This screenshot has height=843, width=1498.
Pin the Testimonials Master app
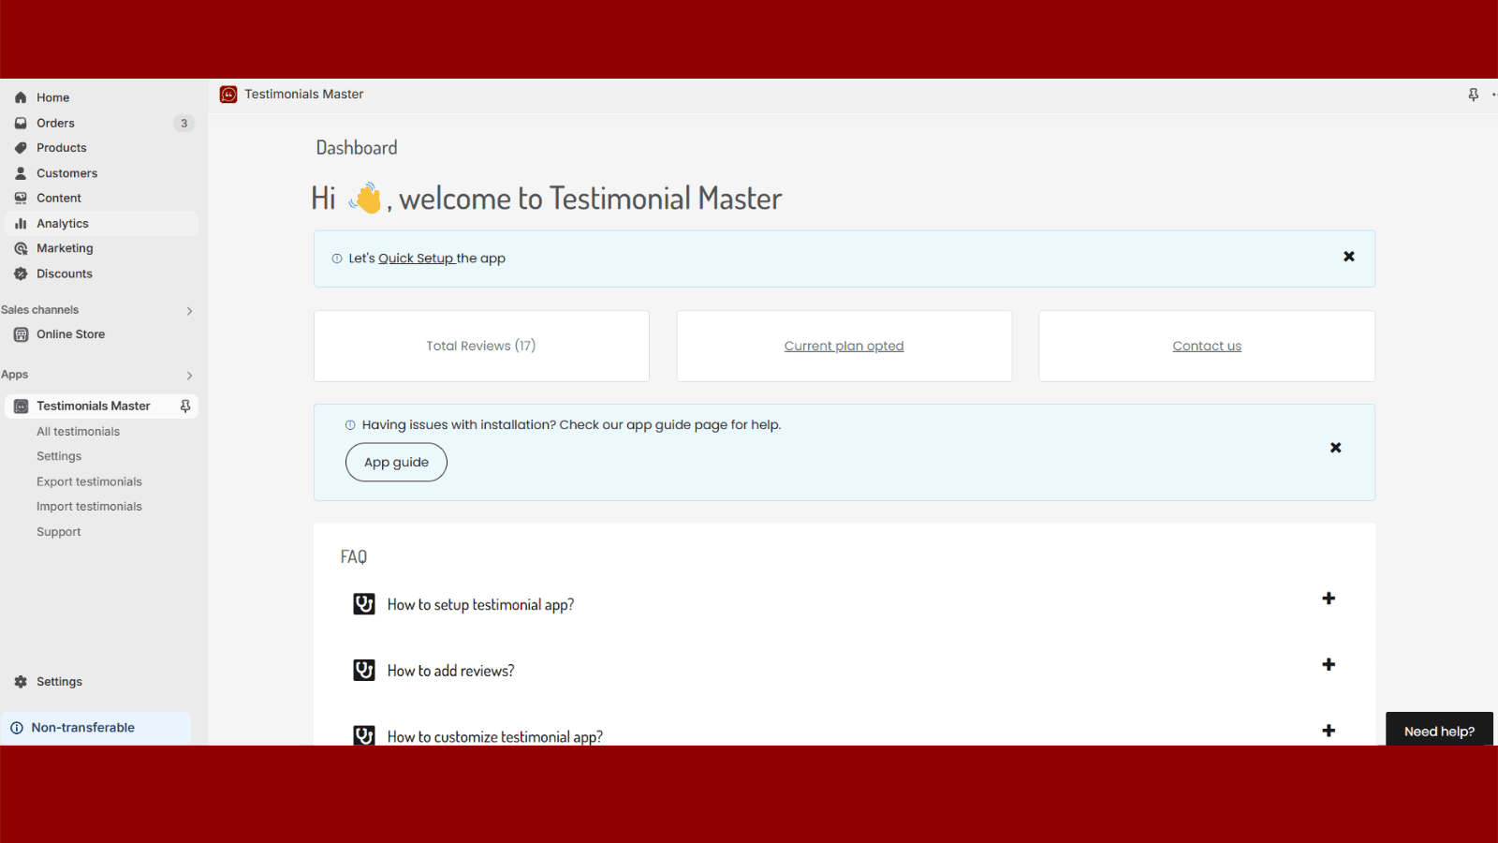185,406
